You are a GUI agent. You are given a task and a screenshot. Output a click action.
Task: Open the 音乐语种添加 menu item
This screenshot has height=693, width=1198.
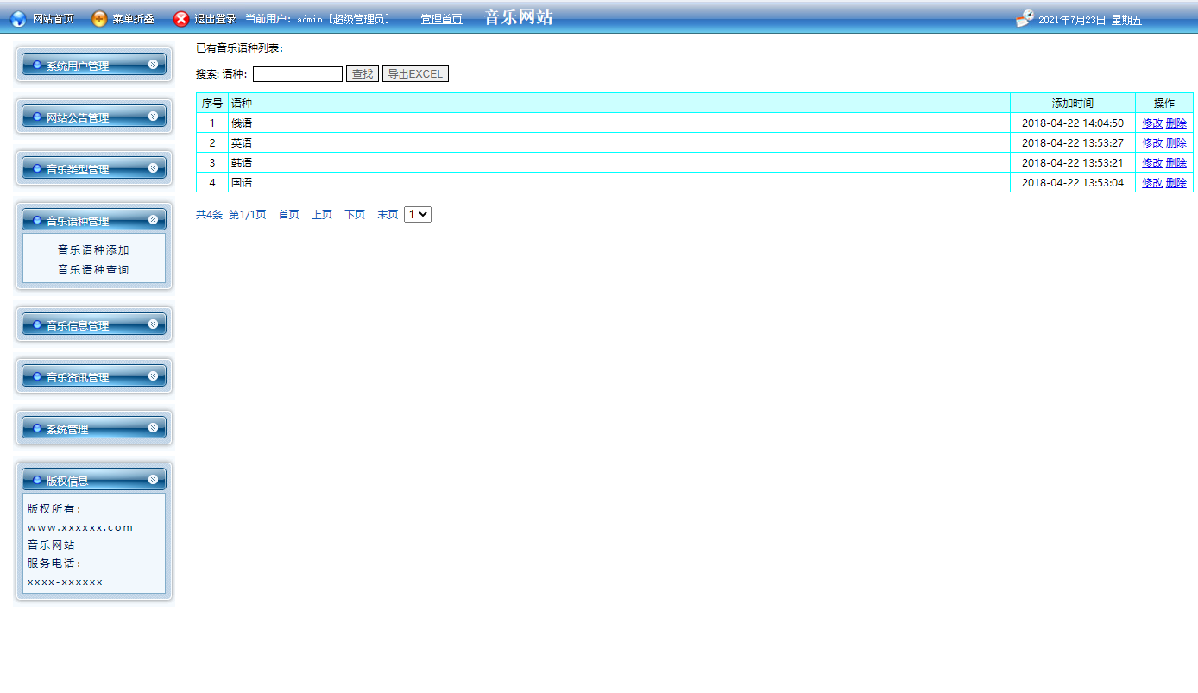tap(93, 249)
